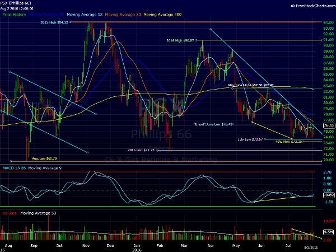Click the 2016 High $90.87 annotation

180,40
